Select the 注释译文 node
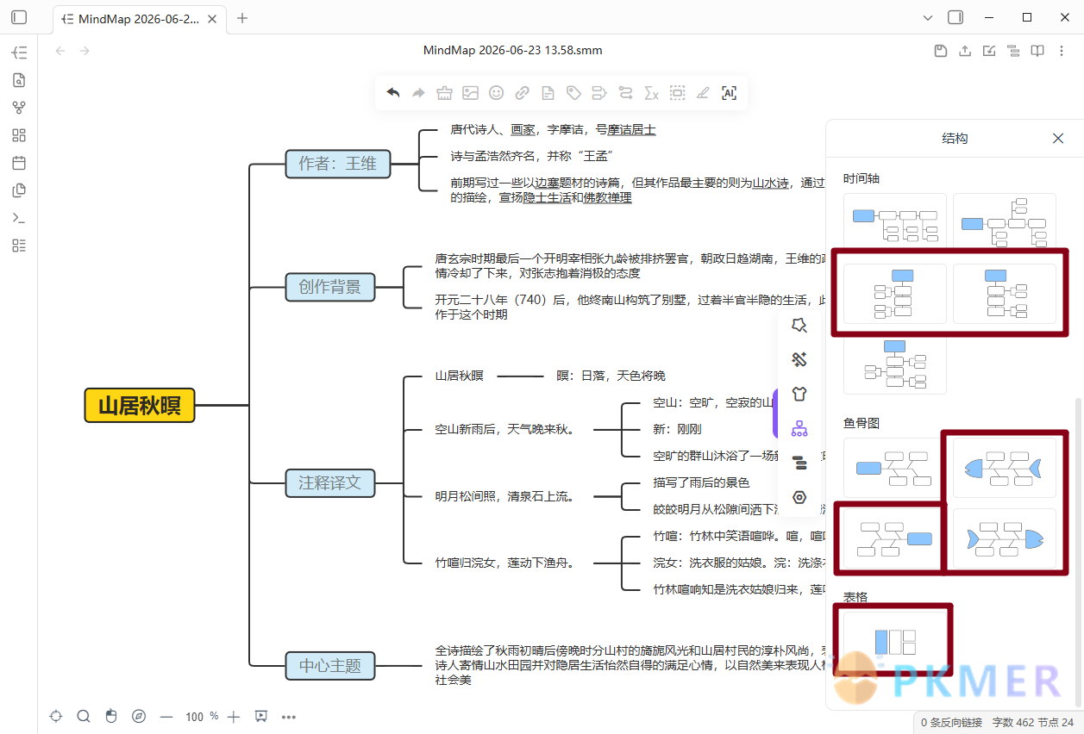The height and width of the screenshot is (734, 1084). click(x=330, y=482)
